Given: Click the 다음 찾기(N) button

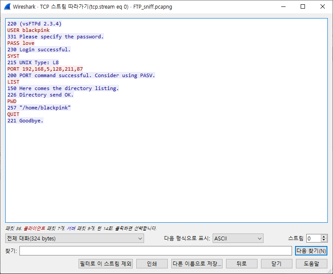Looking at the screenshot, I should click(311, 251).
